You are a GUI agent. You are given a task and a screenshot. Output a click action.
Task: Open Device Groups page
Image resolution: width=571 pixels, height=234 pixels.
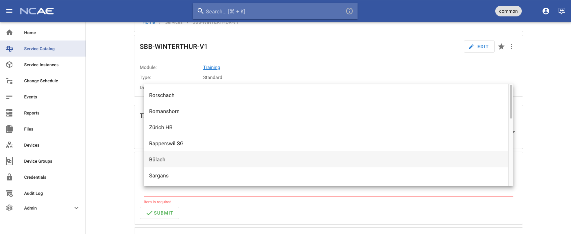[38, 161]
